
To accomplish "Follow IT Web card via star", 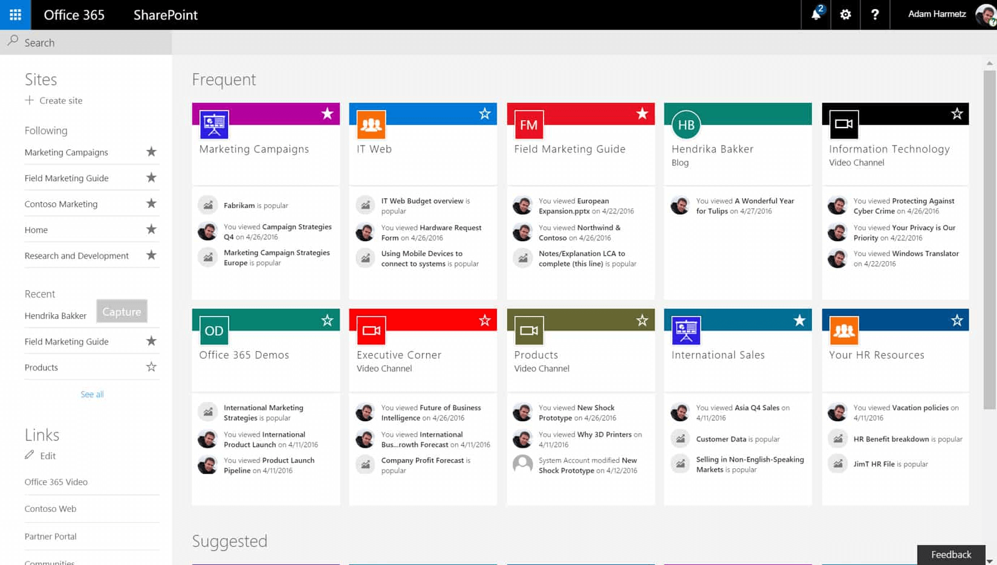I will 485,114.
